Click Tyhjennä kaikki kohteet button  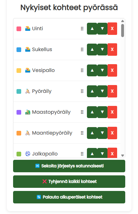coord(69,182)
